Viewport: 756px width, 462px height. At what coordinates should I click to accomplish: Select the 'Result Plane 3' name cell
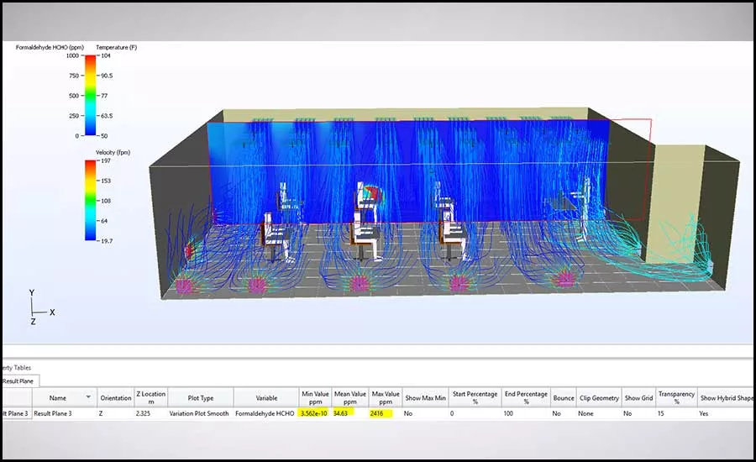point(65,413)
